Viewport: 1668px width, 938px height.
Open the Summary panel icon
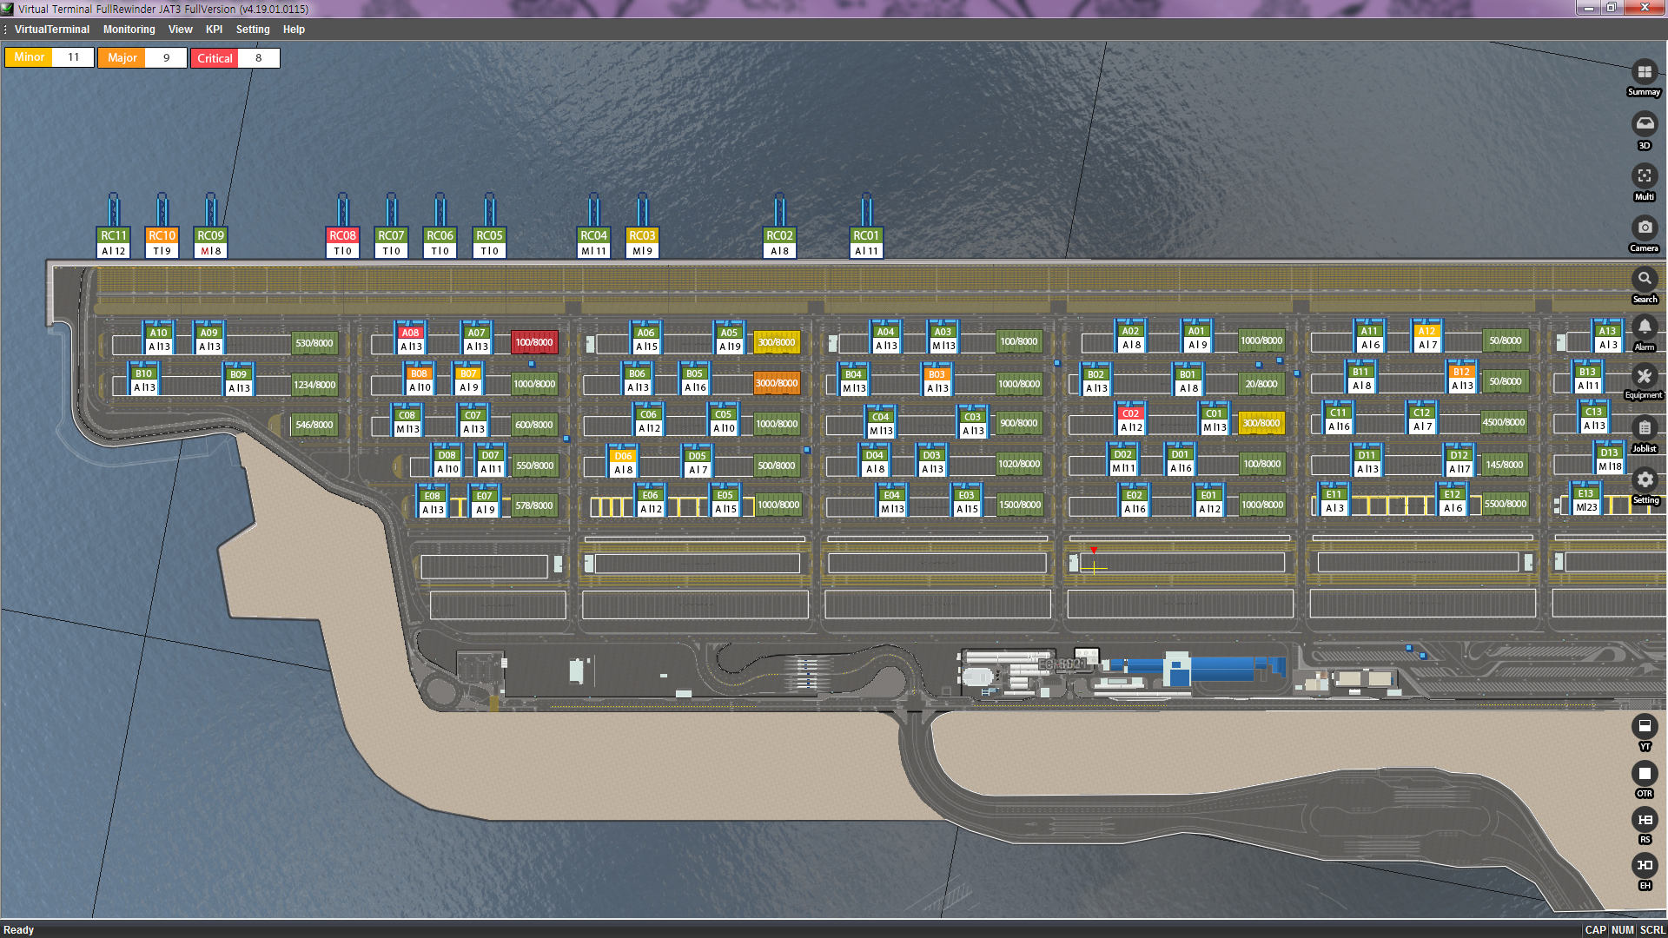(1644, 73)
